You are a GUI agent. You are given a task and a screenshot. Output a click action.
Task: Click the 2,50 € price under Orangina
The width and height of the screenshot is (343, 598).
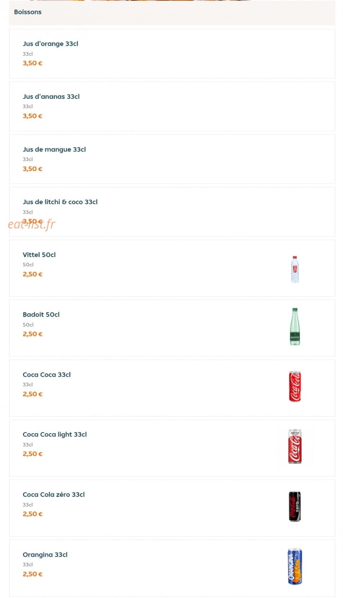(x=32, y=574)
